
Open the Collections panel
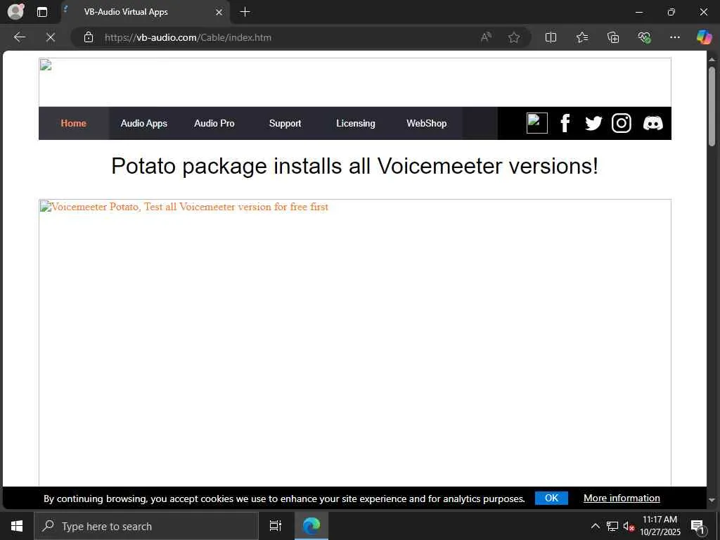click(613, 37)
